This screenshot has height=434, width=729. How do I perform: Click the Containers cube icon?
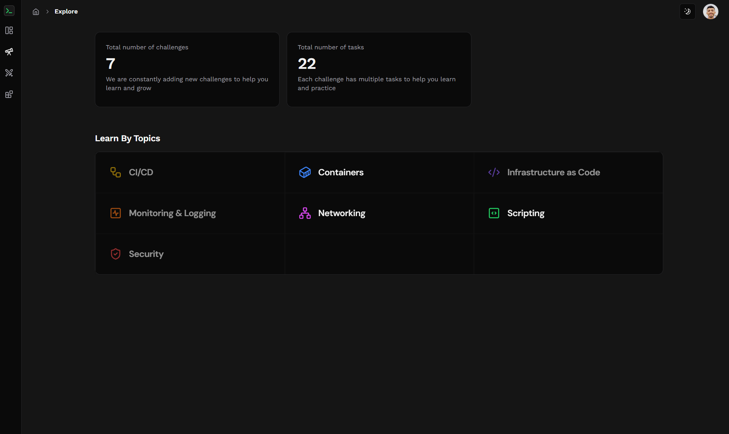point(305,172)
